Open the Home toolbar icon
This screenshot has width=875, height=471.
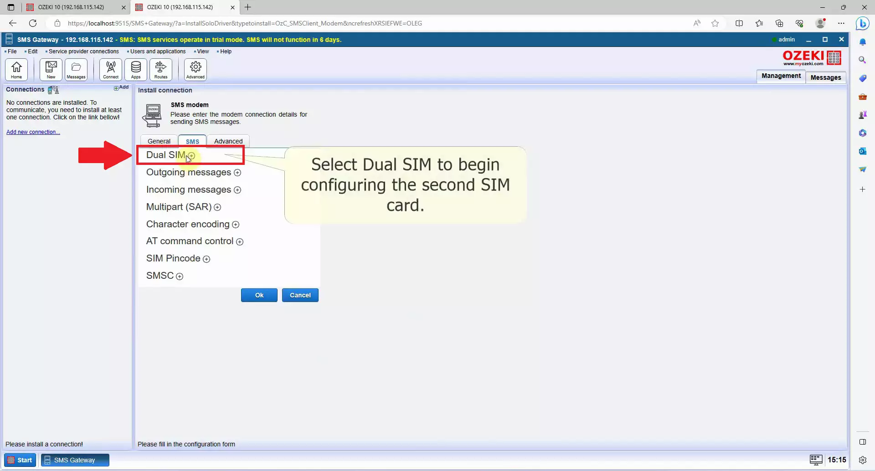tap(16, 70)
